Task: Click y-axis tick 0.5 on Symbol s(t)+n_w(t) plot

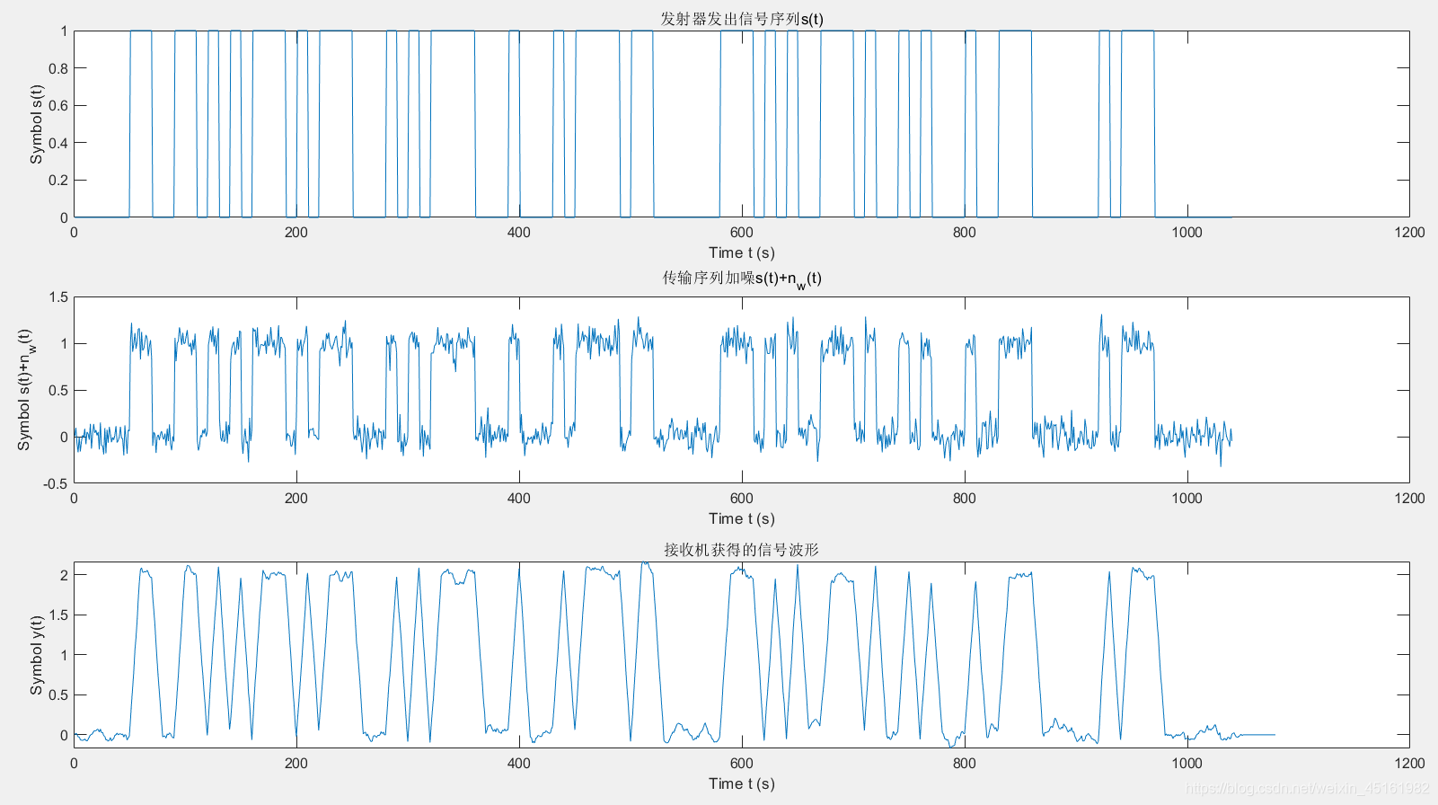Action: pos(58,390)
